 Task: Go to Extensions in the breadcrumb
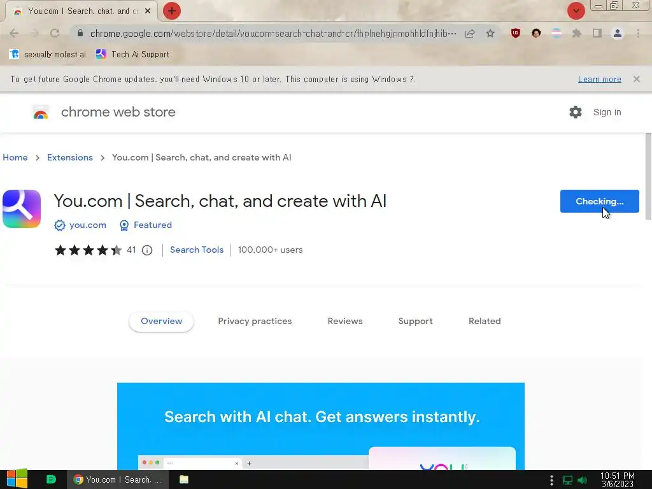coord(70,158)
